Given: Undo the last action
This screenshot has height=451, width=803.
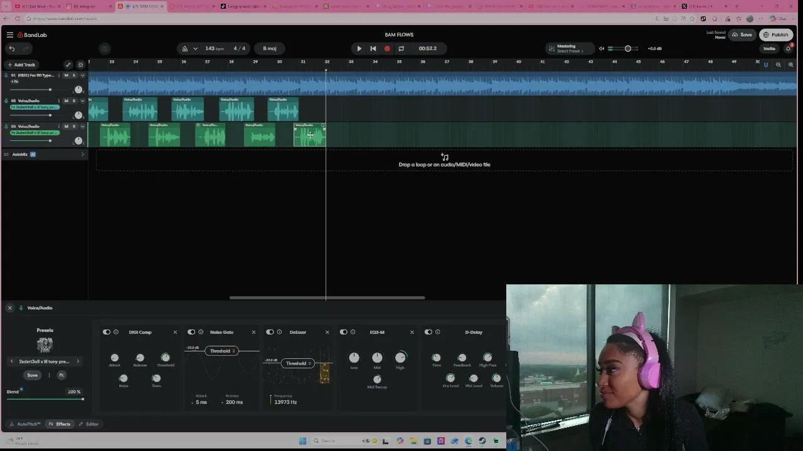Looking at the screenshot, I should (12, 48).
